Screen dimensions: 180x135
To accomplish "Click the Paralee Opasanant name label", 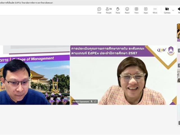I will coord(80,102).
